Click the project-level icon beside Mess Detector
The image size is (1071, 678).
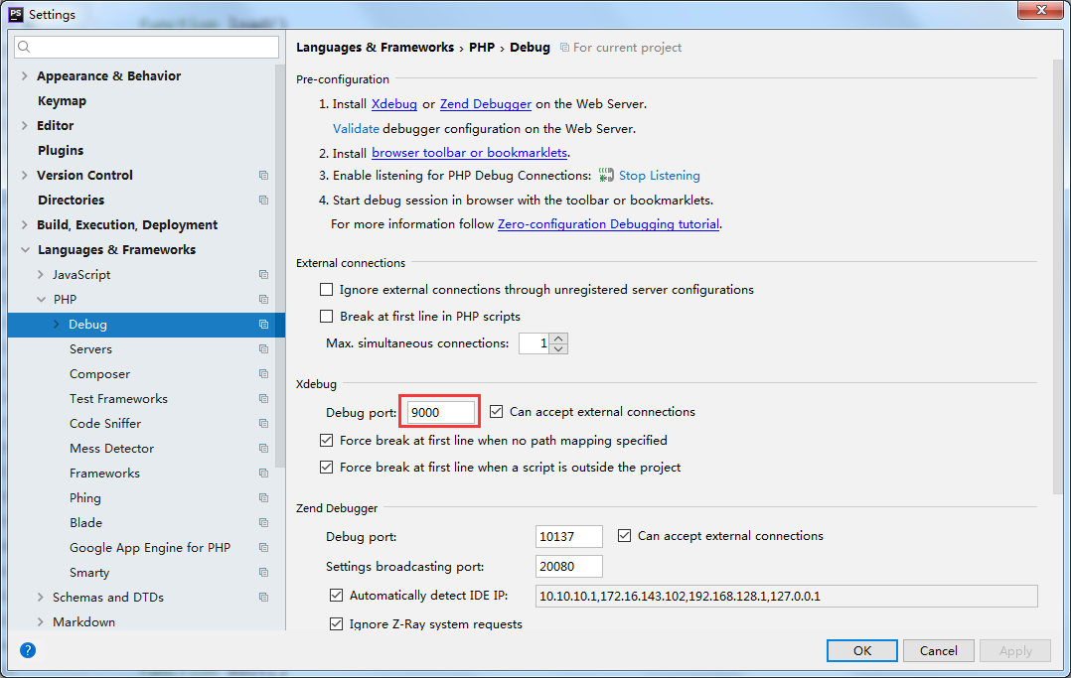[263, 448]
